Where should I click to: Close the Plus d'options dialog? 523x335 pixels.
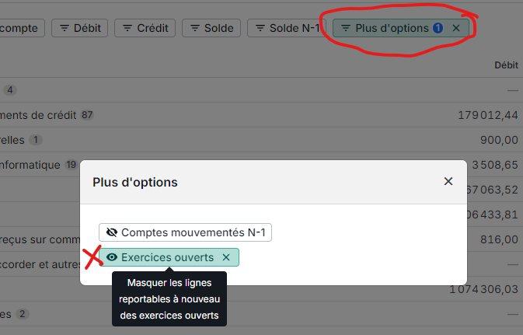point(448,181)
